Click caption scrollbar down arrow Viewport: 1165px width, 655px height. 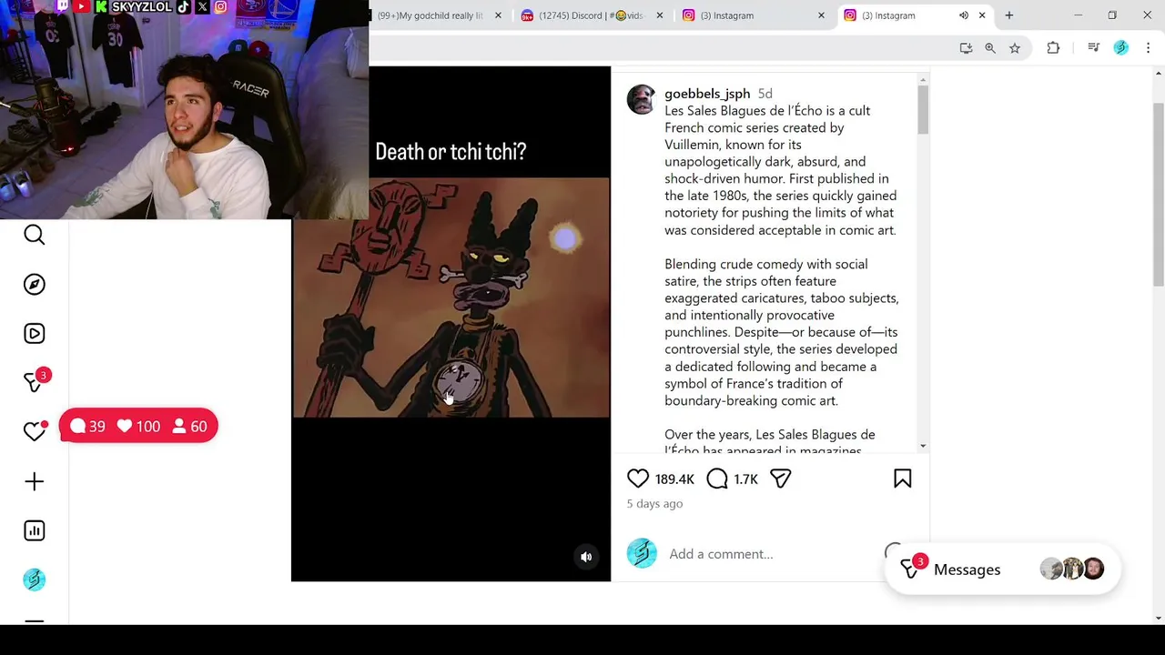(923, 446)
